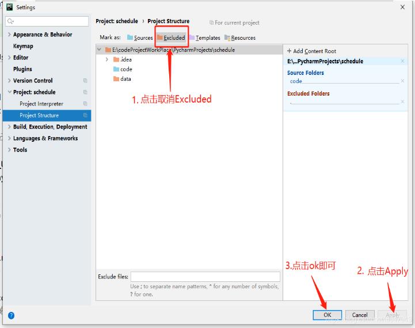415x328 pixels.
Task: Expand the Version Control section
Action: pos(9,80)
